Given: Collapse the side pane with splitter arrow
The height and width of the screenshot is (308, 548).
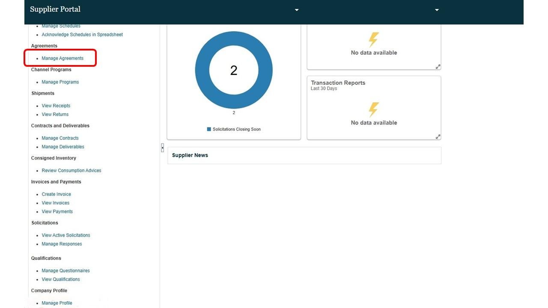Looking at the screenshot, I should 162,148.
